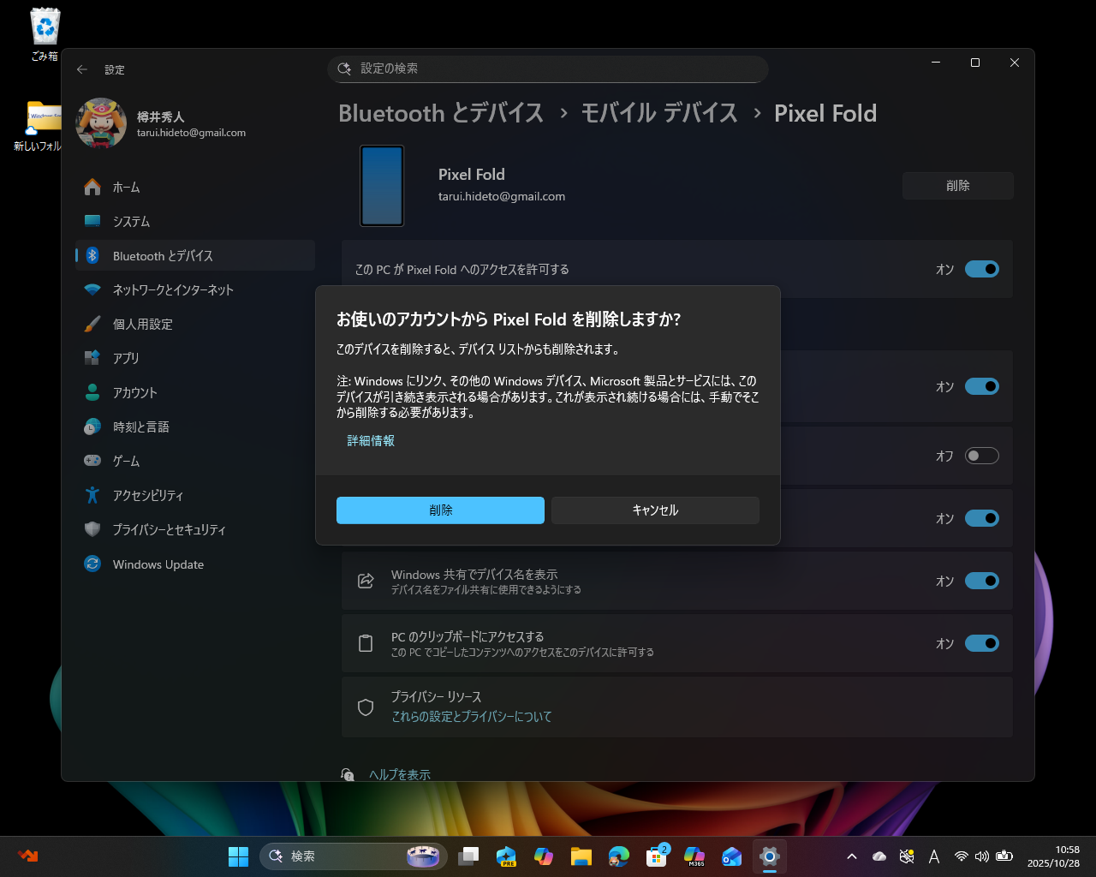
Task: Turn off この PC が Pixel Fold へのアクセスを許可する
Action: tap(982, 269)
